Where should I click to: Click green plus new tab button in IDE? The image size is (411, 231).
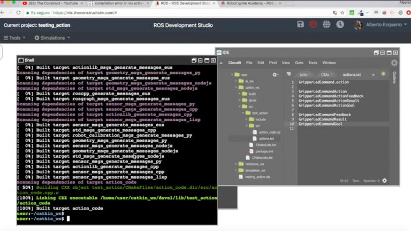pyautogui.click(x=383, y=74)
